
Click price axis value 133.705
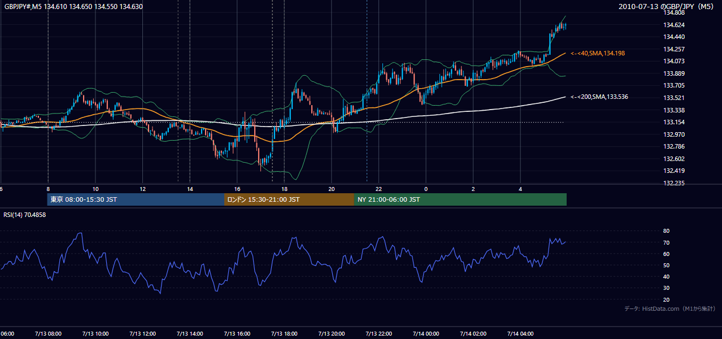point(675,86)
